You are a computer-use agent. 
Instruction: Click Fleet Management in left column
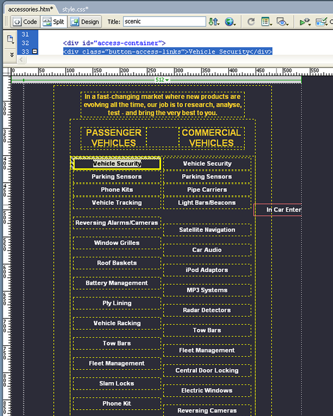[x=117, y=363]
